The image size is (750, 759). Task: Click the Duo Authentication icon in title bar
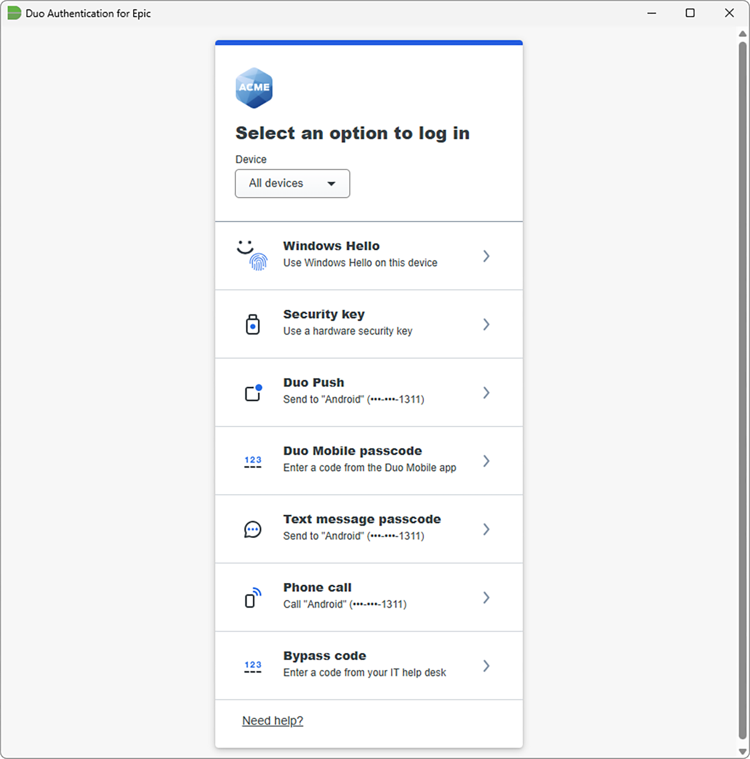pyautogui.click(x=14, y=13)
